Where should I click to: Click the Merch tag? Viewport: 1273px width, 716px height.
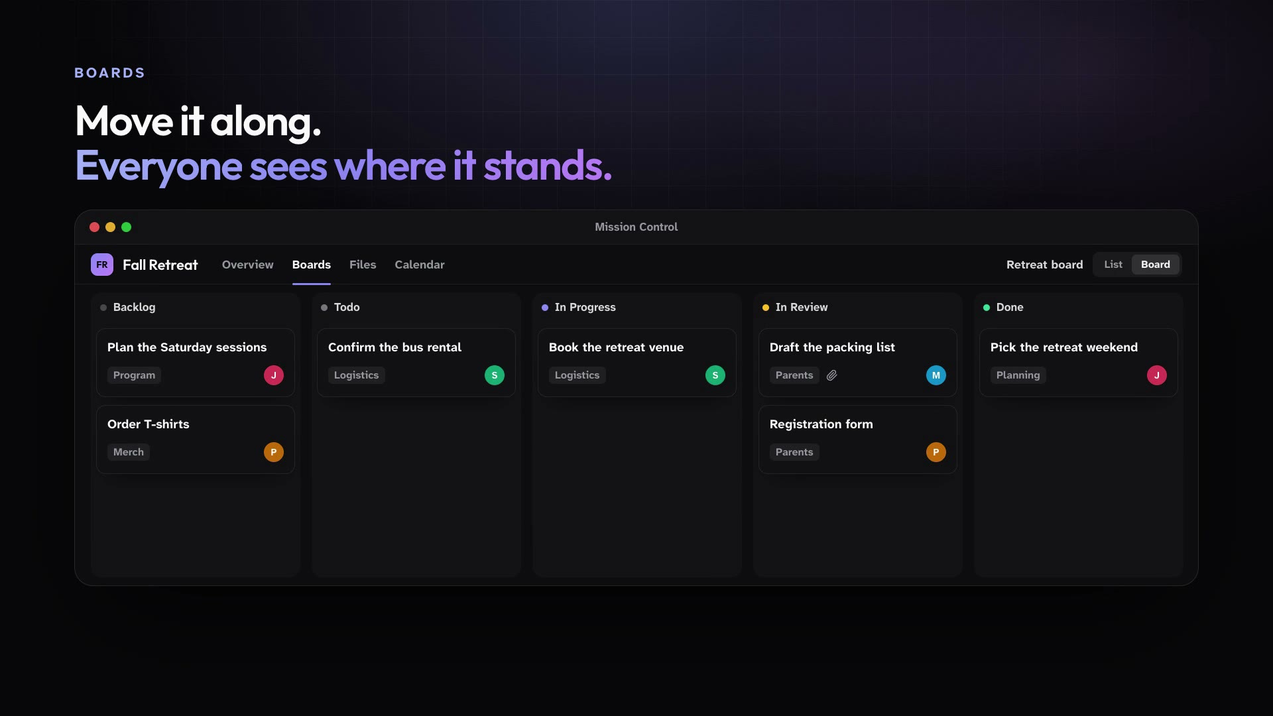pos(129,452)
